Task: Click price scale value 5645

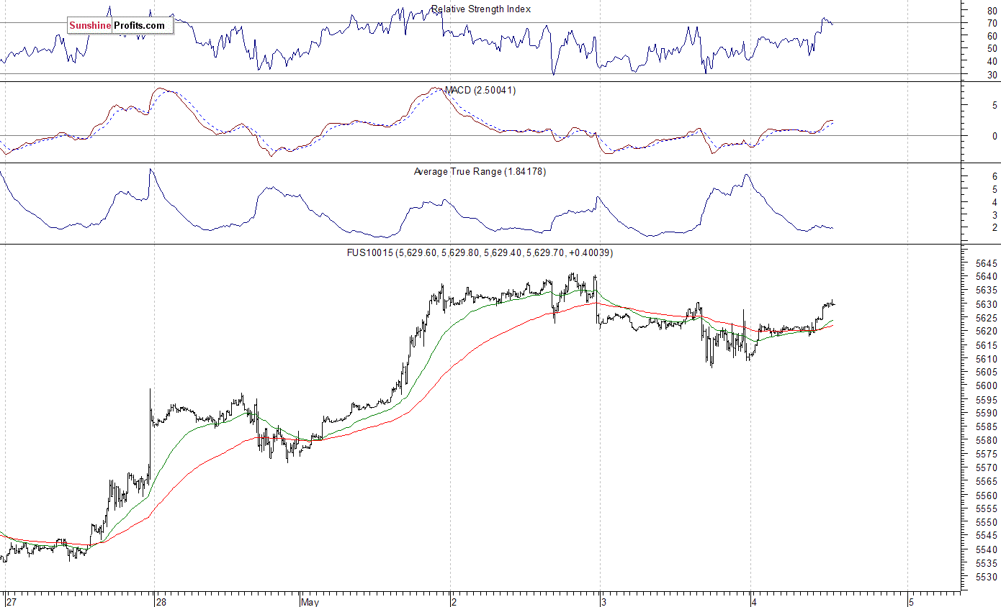Action: (987, 263)
